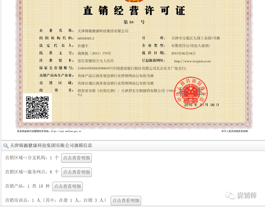Click the magnifier icon beside the 规模信息 header

coord(6,146)
